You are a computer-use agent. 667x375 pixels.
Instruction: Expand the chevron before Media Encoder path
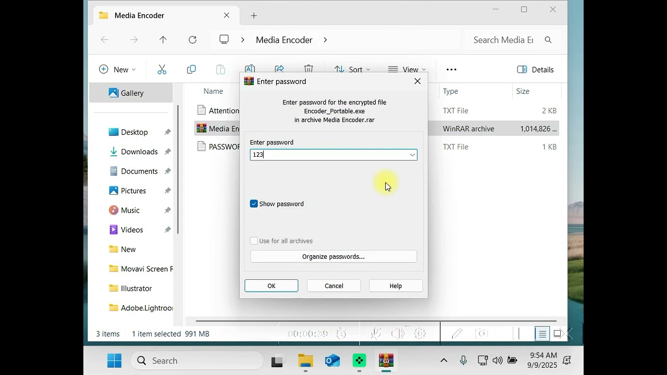coord(243,40)
